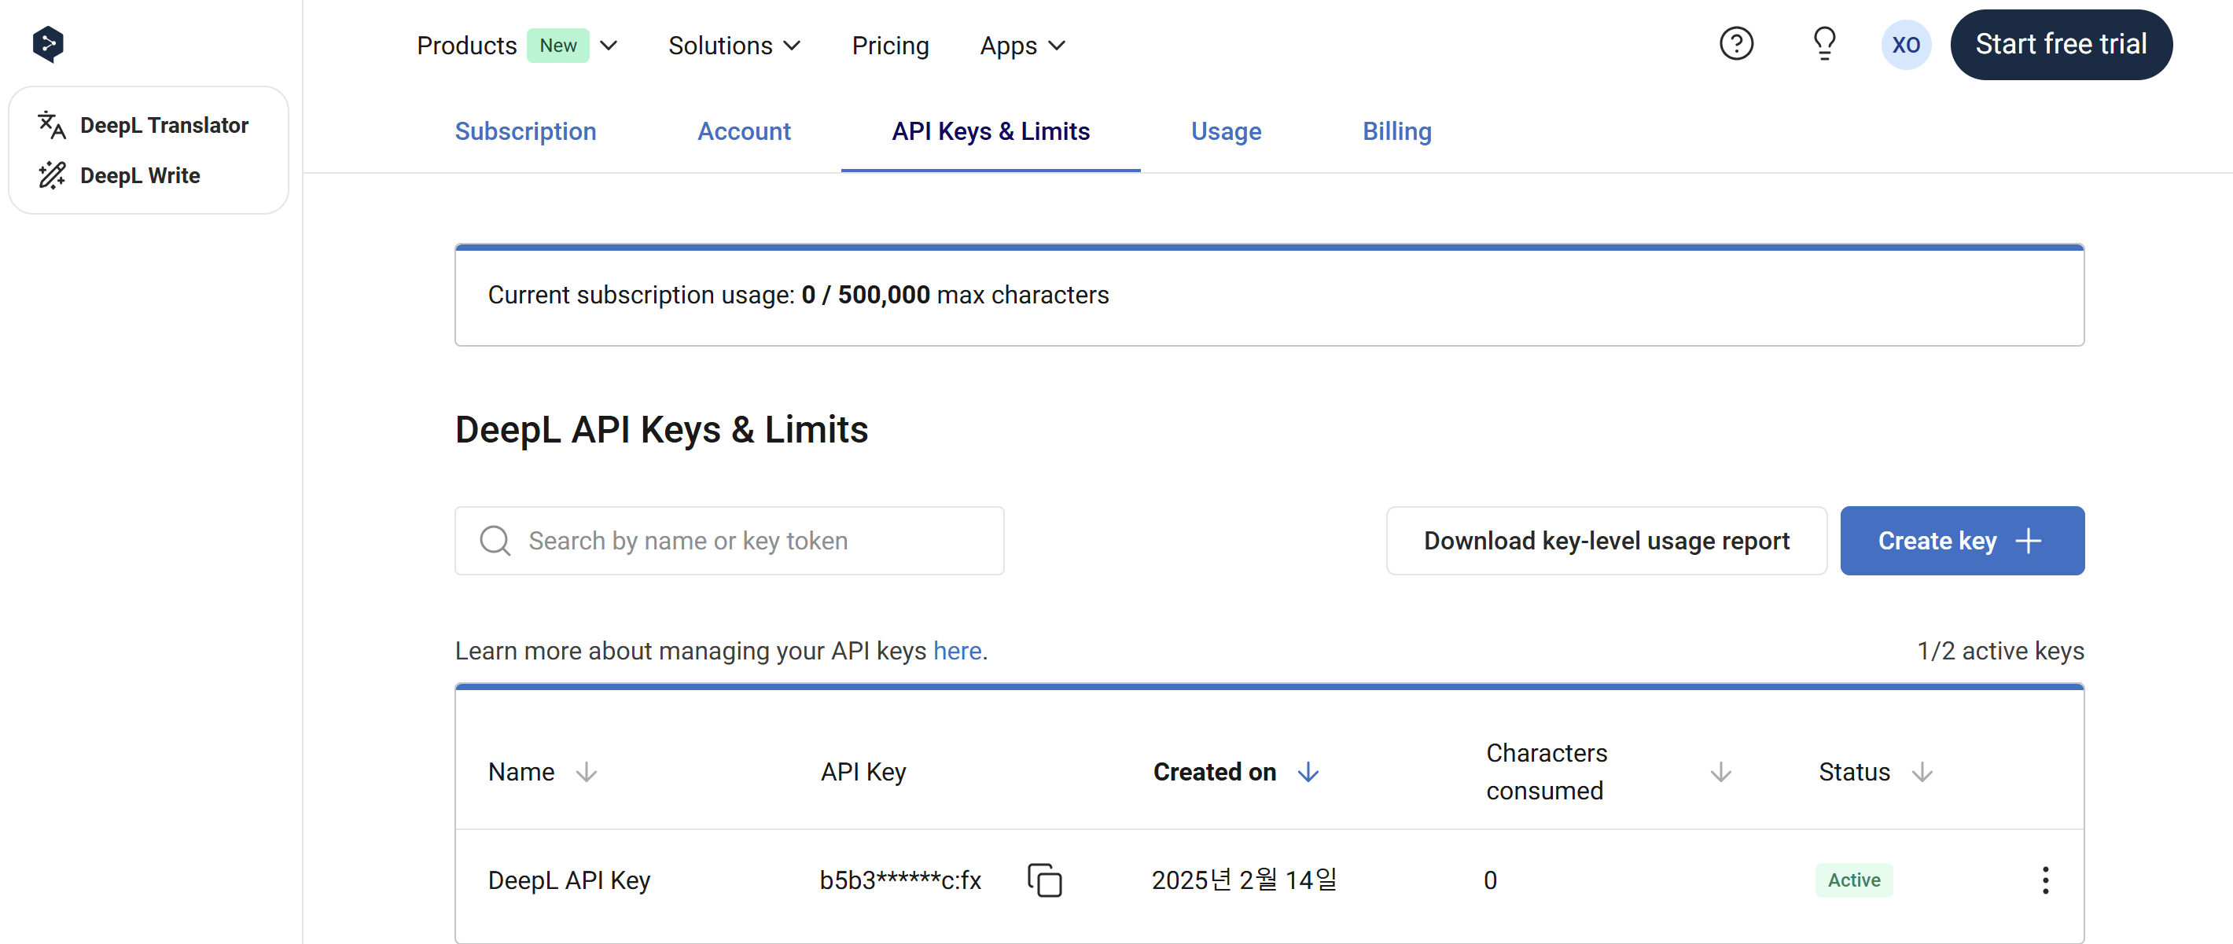The width and height of the screenshot is (2233, 944).
Task: Open the help question mark icon
Action: [x=1735, y=44]
